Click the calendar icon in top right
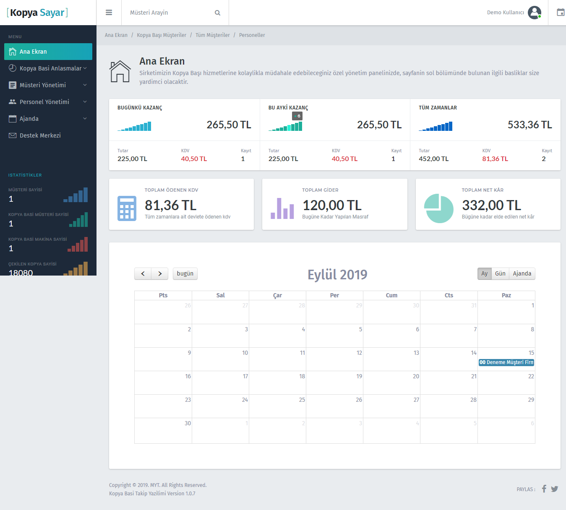Image resolution: width=566 pixels, height=510 pixels. pyautogui.click(x=560, y=13)
